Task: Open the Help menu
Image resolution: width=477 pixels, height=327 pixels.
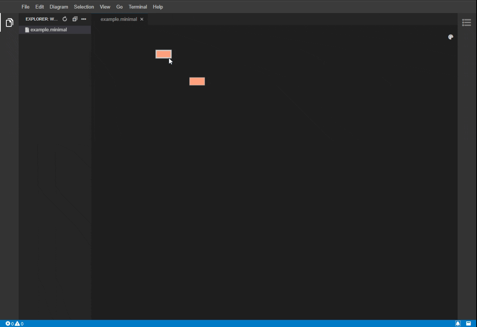Action: click(x=158, y=7)
